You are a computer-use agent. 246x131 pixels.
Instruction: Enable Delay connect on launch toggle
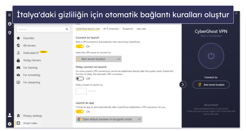(80, 79)
